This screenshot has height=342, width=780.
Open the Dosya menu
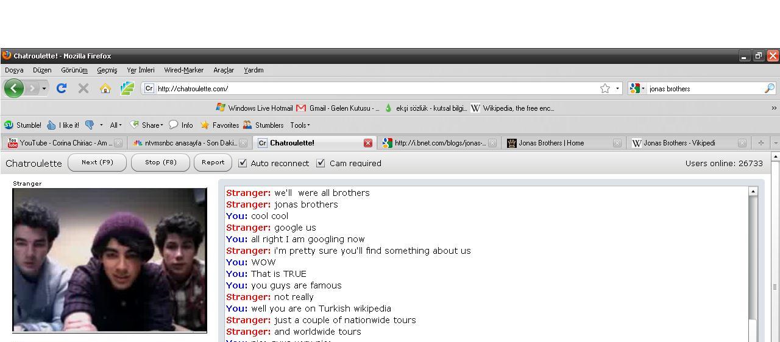click(x=14, y=70)
